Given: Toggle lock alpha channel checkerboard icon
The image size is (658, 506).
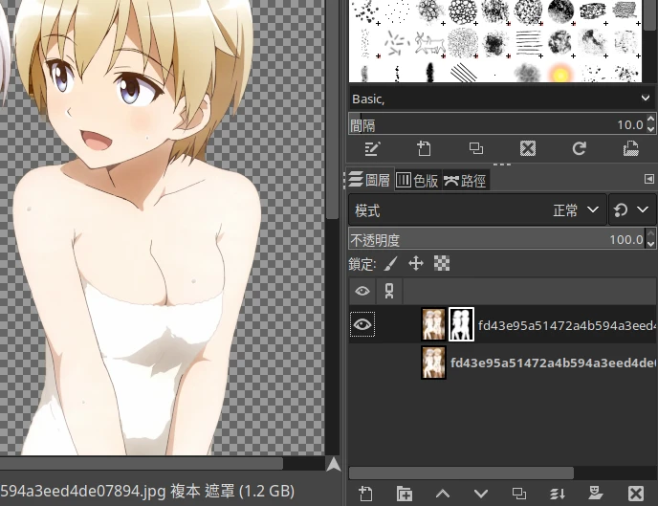Looking at the screenshot, I should coord(442,263).
